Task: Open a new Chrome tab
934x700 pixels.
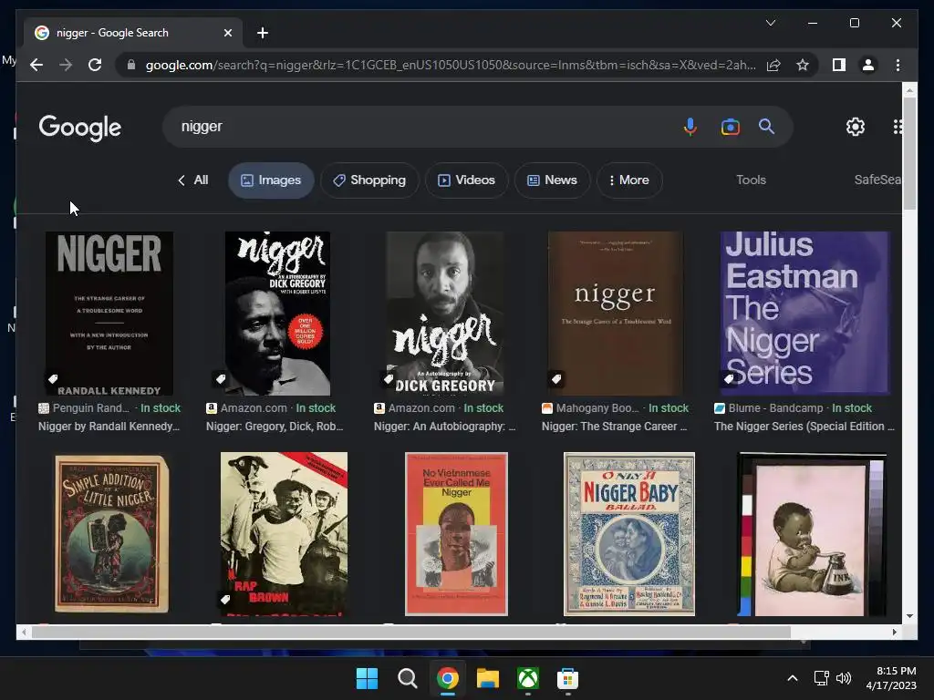Action: click(263, 33)
